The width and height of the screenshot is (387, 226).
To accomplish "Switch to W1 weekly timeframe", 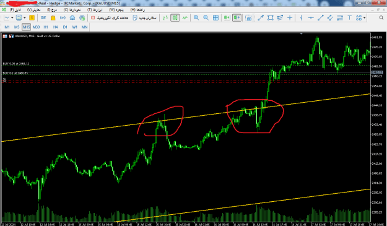I will click(x=74, y=27).
